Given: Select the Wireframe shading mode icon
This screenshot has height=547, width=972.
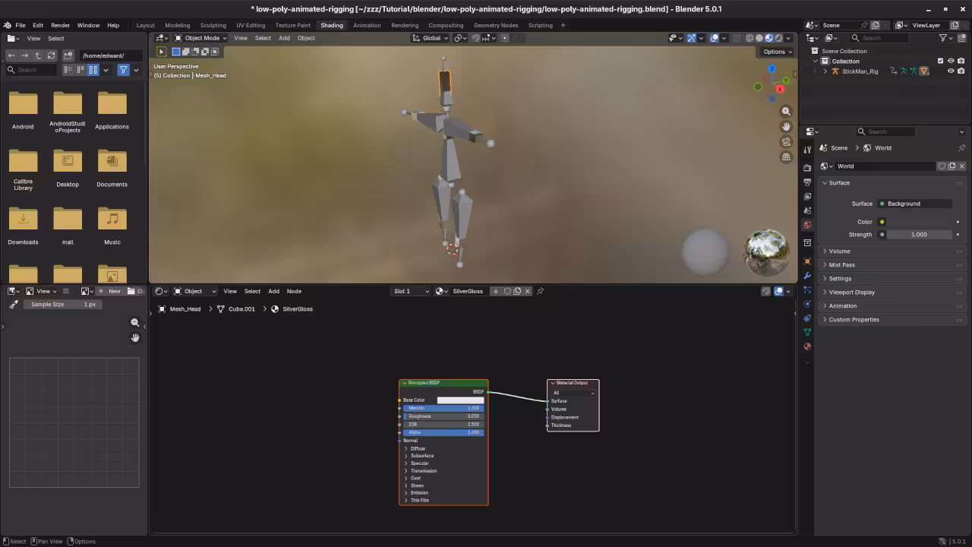Looking at the screenshot, I should (x=750, y=38).
